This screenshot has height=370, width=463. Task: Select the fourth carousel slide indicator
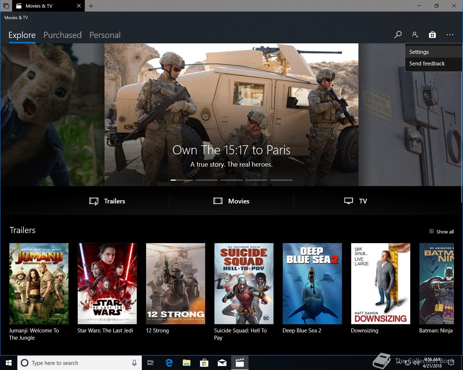[256, 180]
